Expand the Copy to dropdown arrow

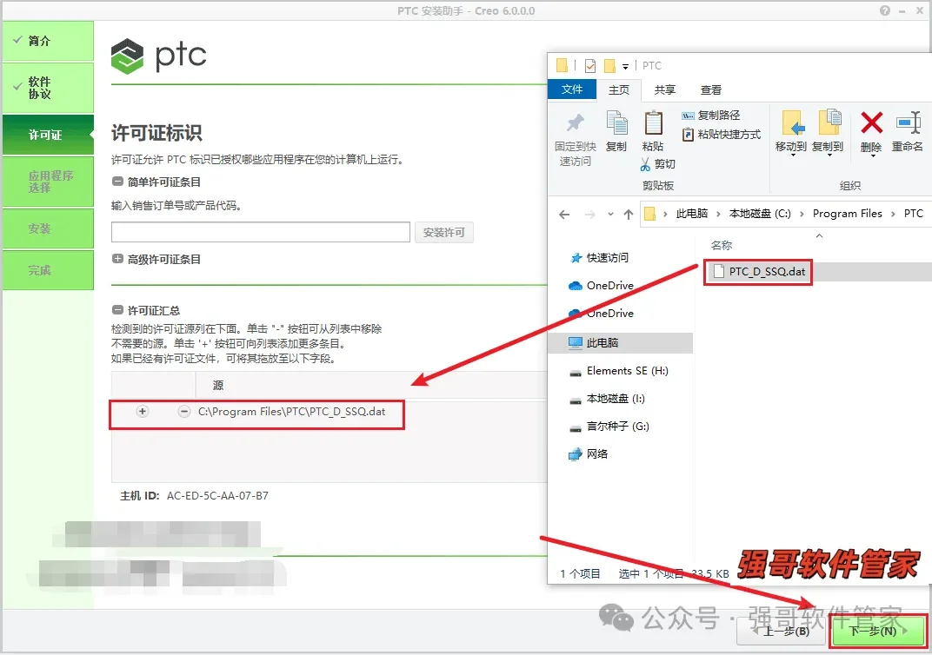coord(829,156)
